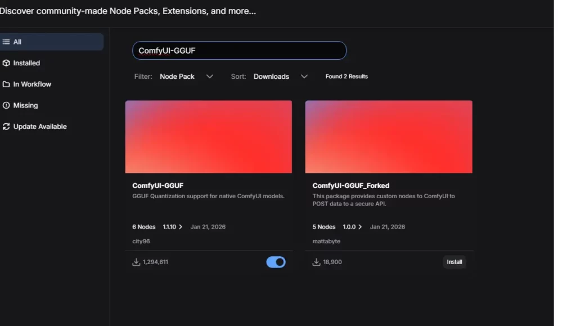Select the ComfyUI-GGUF_Forked gradient thumbnail

[x=389, y=137]
